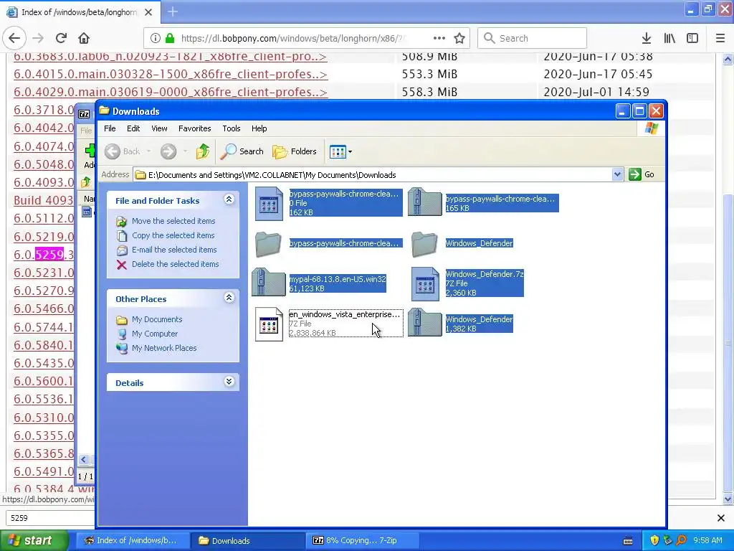The width and height of the screenshot is (734, 551).
Task: Click security shield tray icon
Action: click(x=654, y=540)
